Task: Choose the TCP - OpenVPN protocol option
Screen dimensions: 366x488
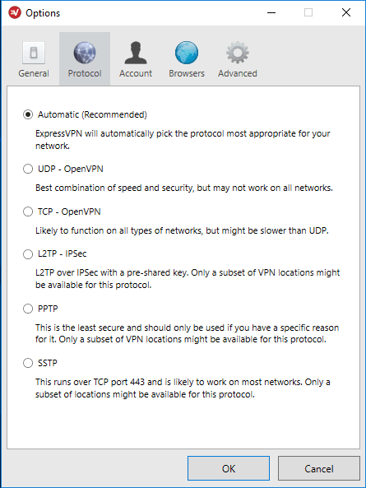Action: (x=28, y=211)
